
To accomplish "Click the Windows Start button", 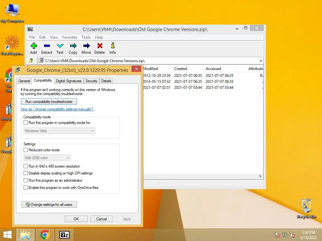I will pos(8,235).
